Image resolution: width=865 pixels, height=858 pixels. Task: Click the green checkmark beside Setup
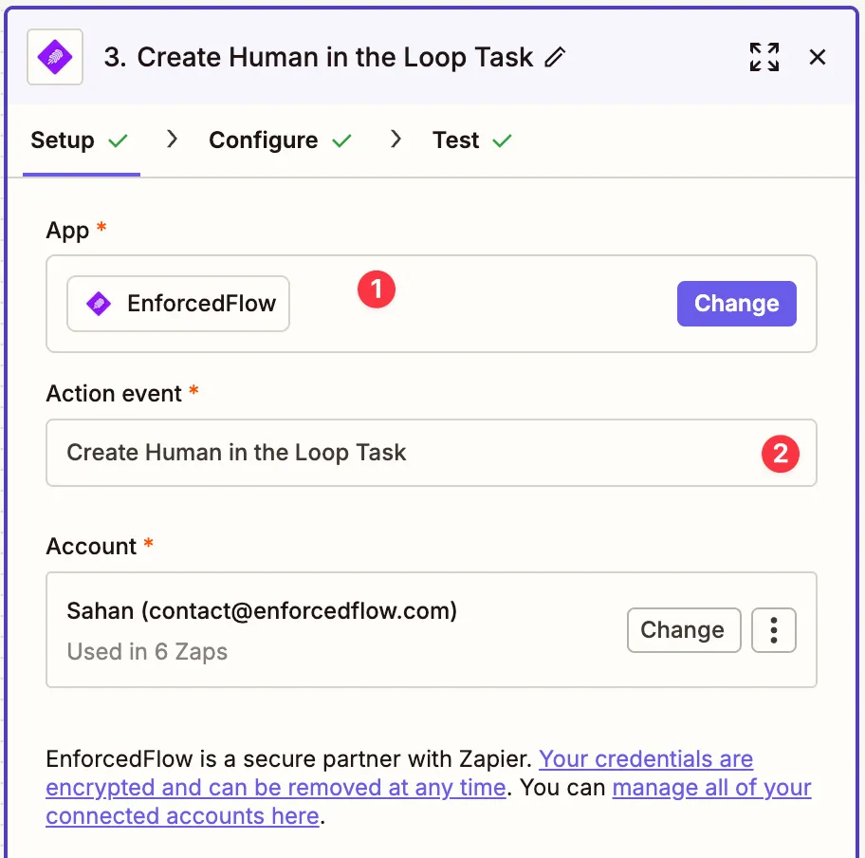[x=118, y=141]
